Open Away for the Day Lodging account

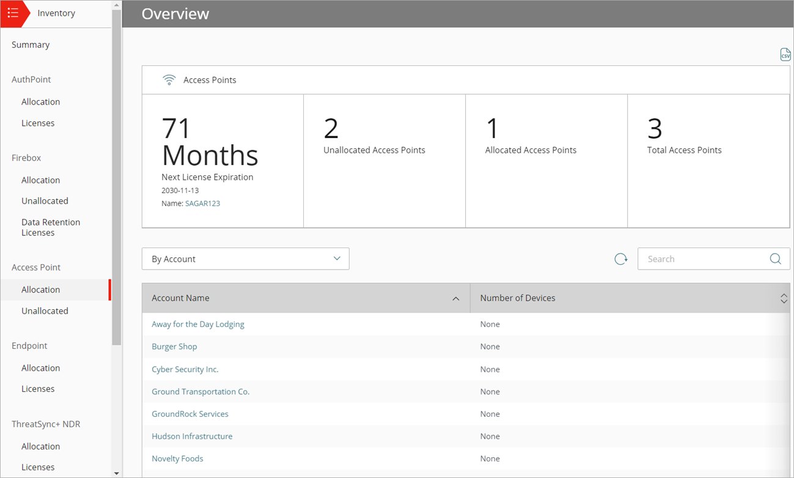coord(198,324)
